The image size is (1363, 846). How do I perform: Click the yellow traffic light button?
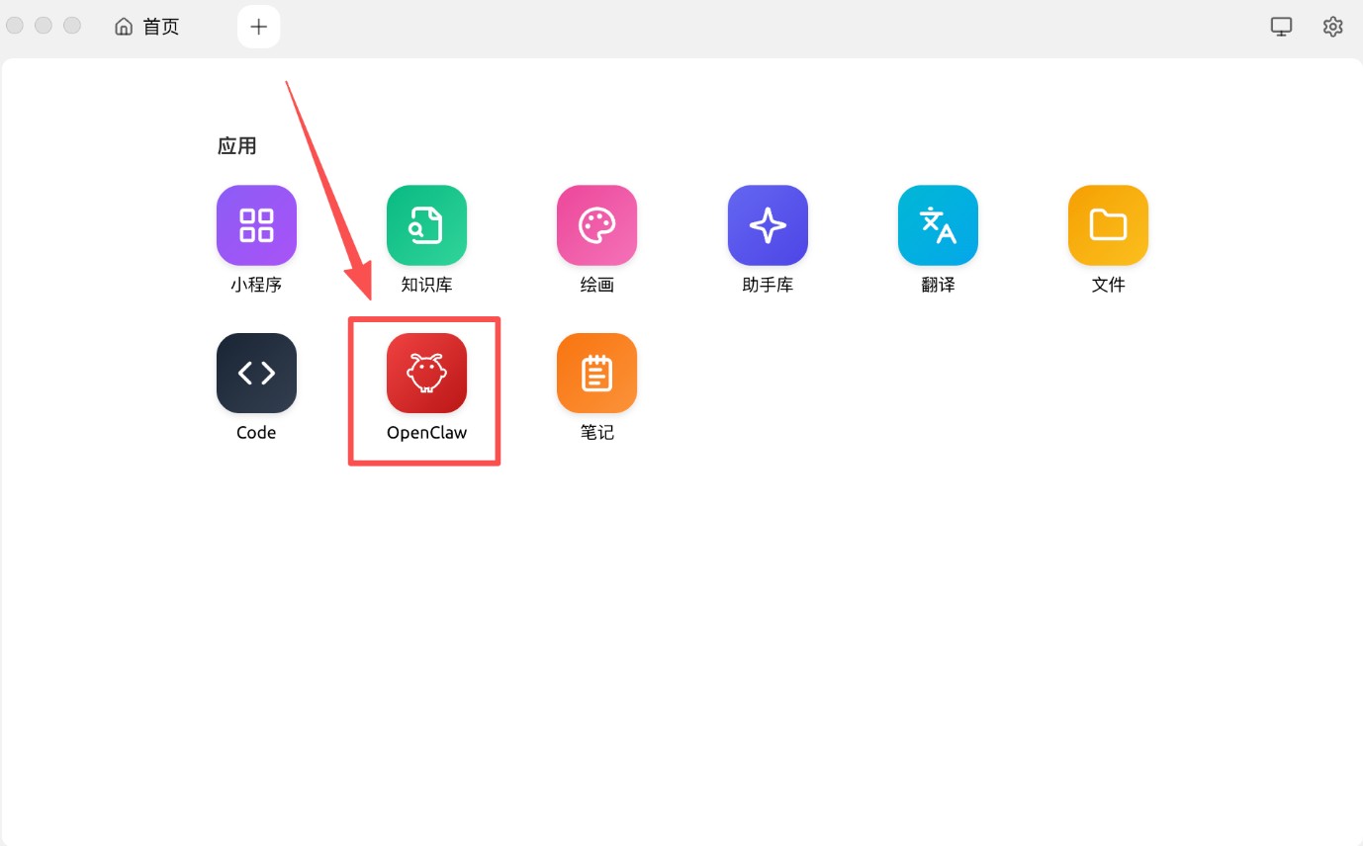(x=44, y=25)
